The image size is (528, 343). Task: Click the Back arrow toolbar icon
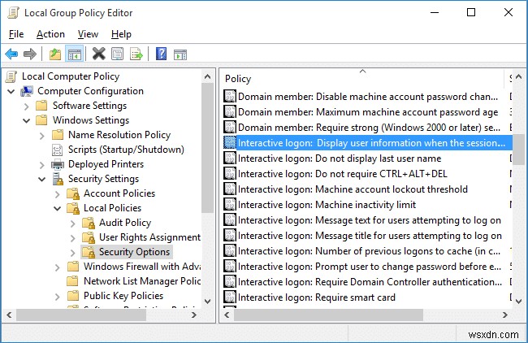tap(11, 54)
